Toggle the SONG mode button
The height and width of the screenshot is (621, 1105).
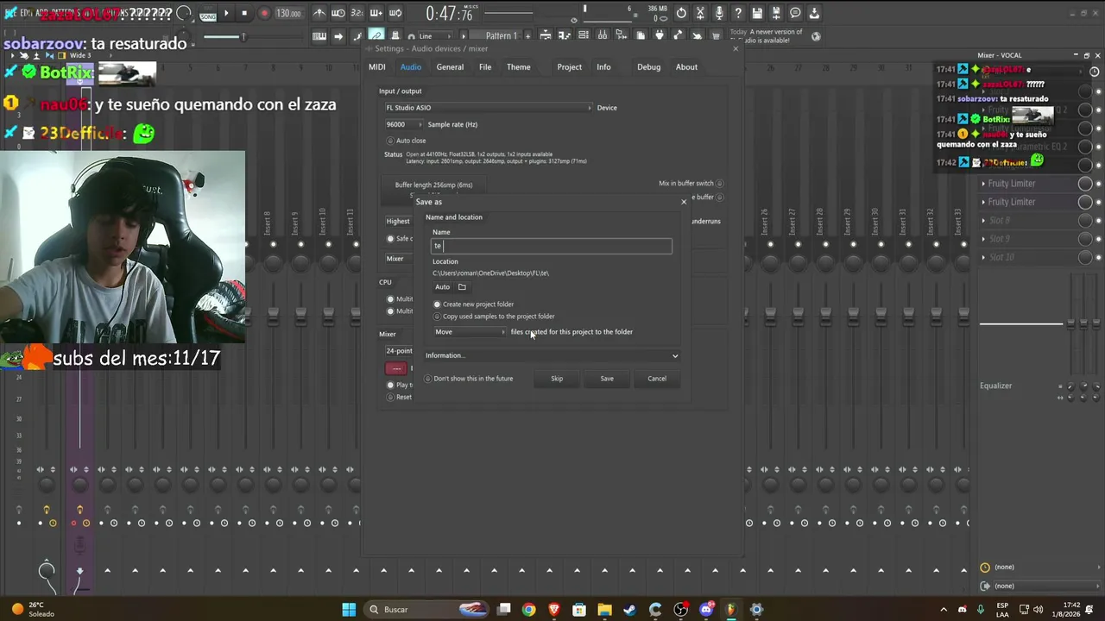click(208, 16)
